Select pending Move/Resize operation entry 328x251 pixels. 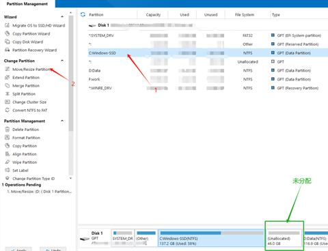click(x=39, y=192)
